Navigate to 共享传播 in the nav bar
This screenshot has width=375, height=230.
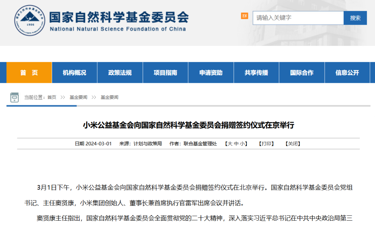(x=256, y=73)
